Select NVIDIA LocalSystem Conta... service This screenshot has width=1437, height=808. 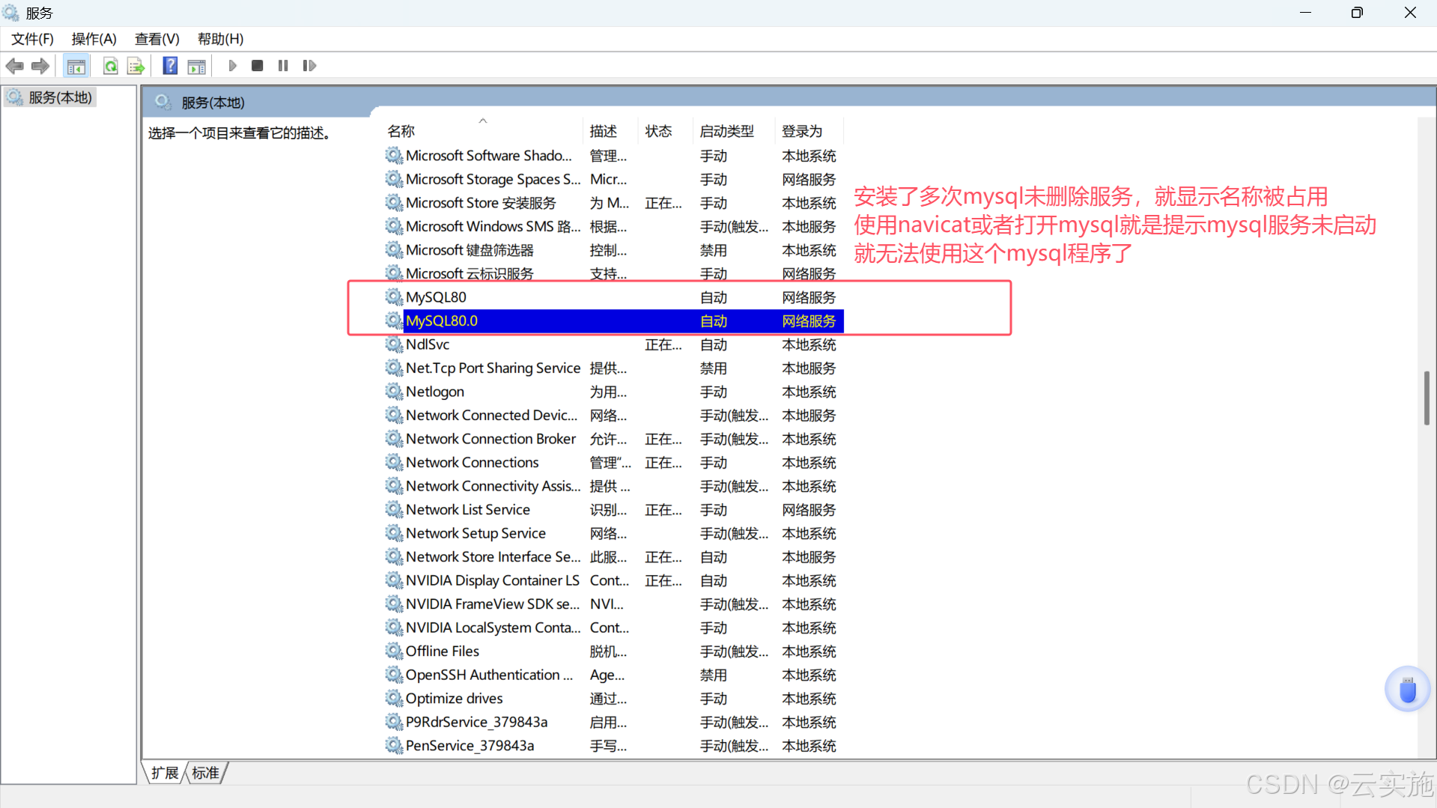click(614, 628)
